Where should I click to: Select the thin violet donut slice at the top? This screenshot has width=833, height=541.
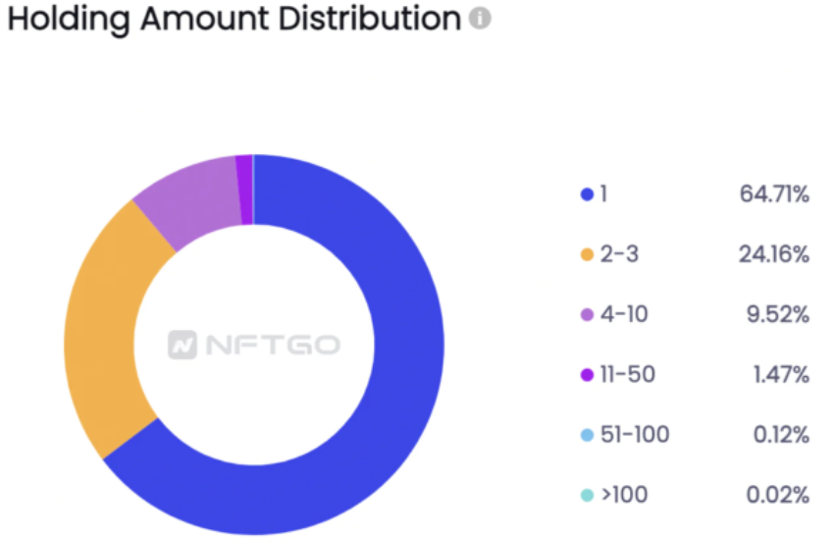(x=243, y=189)
